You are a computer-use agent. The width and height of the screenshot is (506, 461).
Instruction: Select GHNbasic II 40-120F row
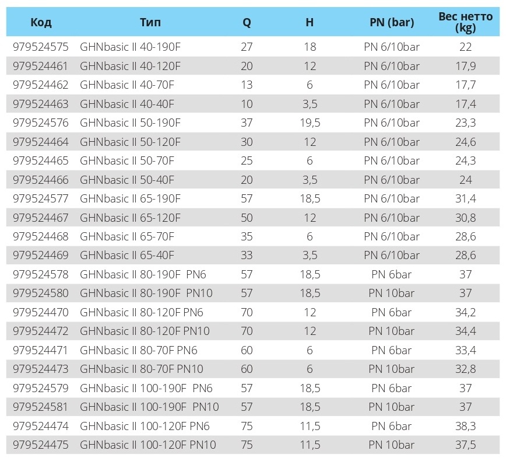(131, 66)
